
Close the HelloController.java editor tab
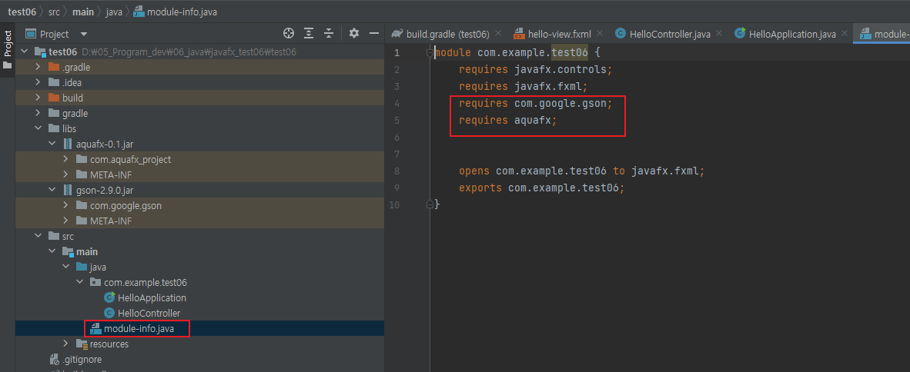(719, 34)
